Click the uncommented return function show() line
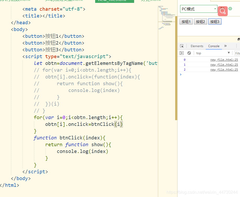Image resolution: width=240 pixels, height=197 pixels. point(78,145)
